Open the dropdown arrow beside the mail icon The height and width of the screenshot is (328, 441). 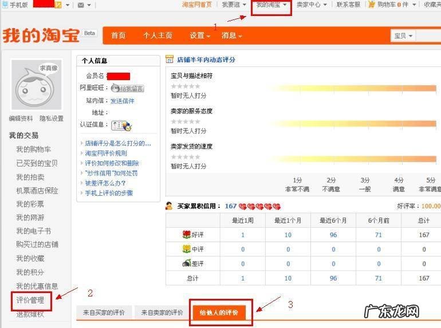point(89,5)
